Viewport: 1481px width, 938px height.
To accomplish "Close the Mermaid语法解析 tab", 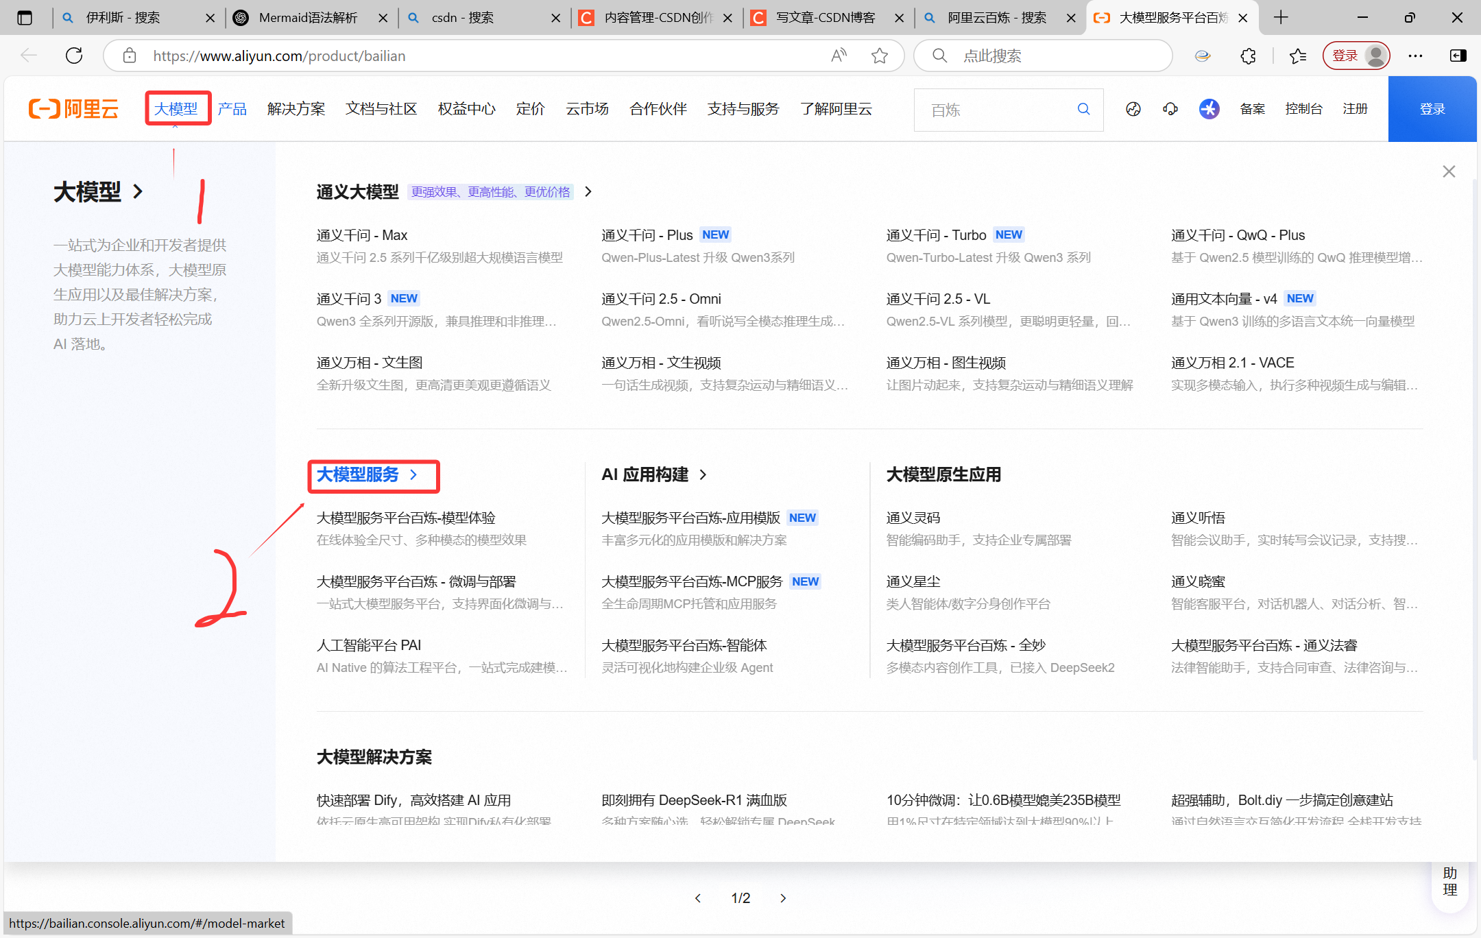I will pyautogui.click(x=383, y=18).
